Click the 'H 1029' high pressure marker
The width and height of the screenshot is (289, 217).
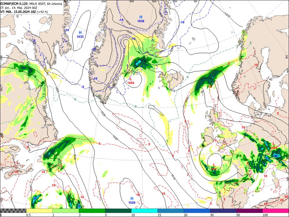132,201
